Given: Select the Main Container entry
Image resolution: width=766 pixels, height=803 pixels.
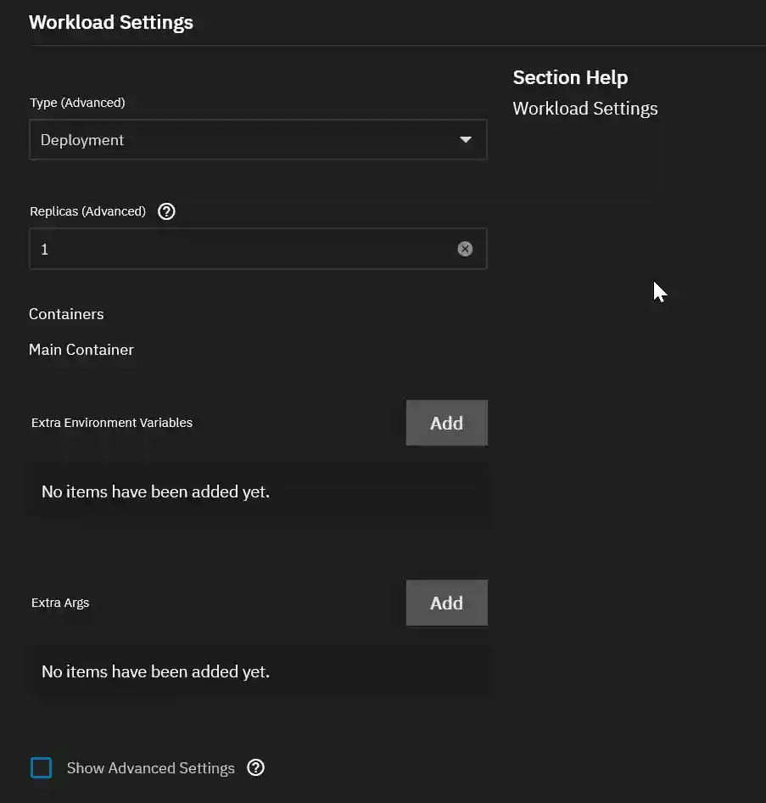Looking at the screenshot, I should [x=81, y=349].
